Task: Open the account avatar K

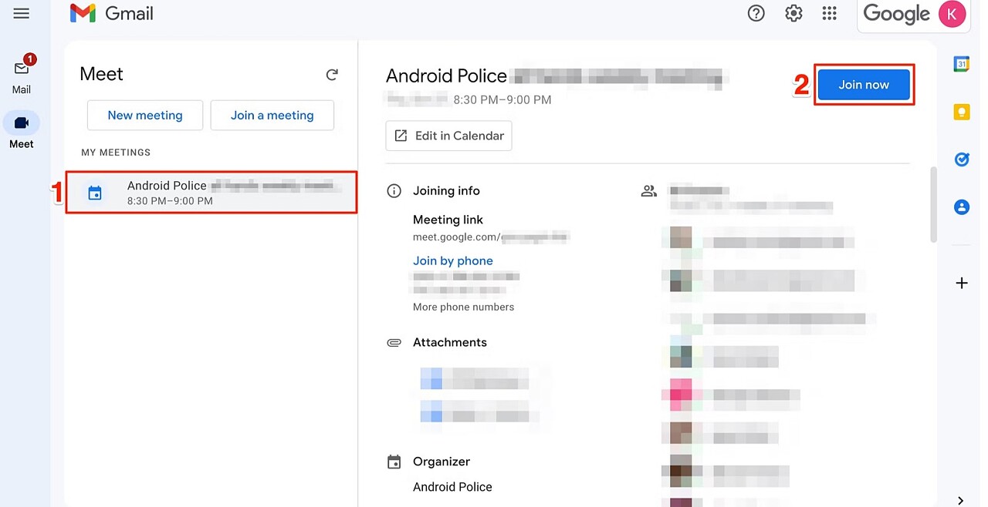Action: 952,14
